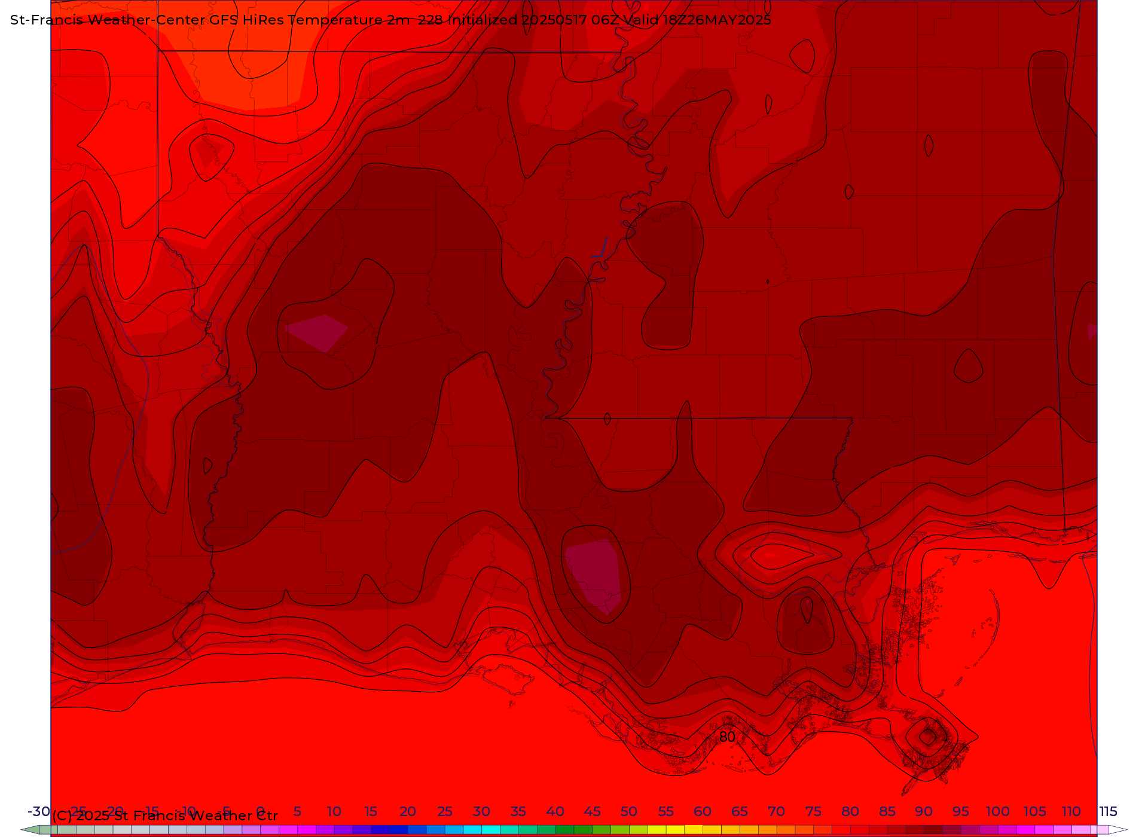Click the "20" color scale label
Viewport: 1148px width, 837px height.
click(408, 811)
